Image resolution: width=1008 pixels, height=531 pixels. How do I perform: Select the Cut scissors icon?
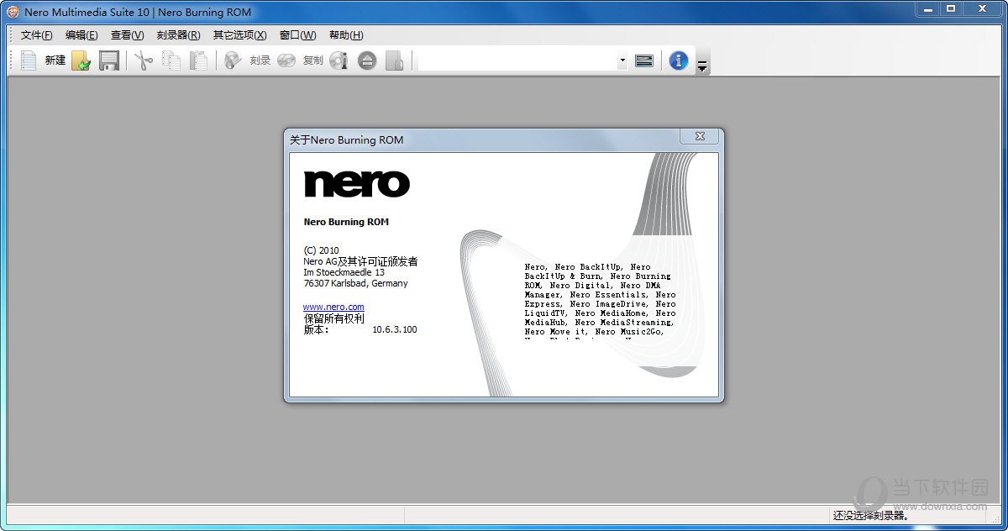click(x=143, y=60)
